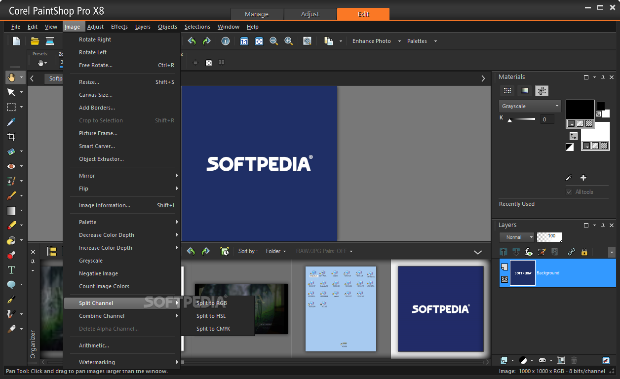The image size is (620, 379).
Task: Click the black foreground color swatch
Action: (580, 110)
